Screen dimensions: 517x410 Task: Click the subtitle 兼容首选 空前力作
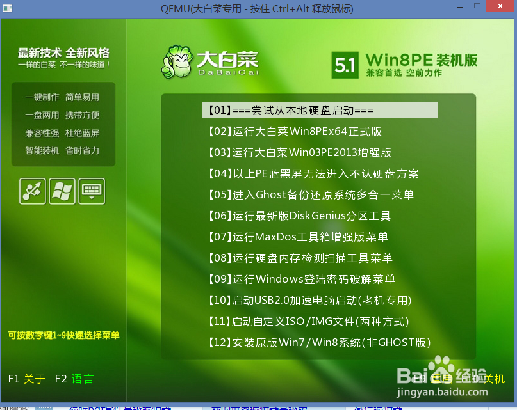pyautogui.click(x=404, y=73)
